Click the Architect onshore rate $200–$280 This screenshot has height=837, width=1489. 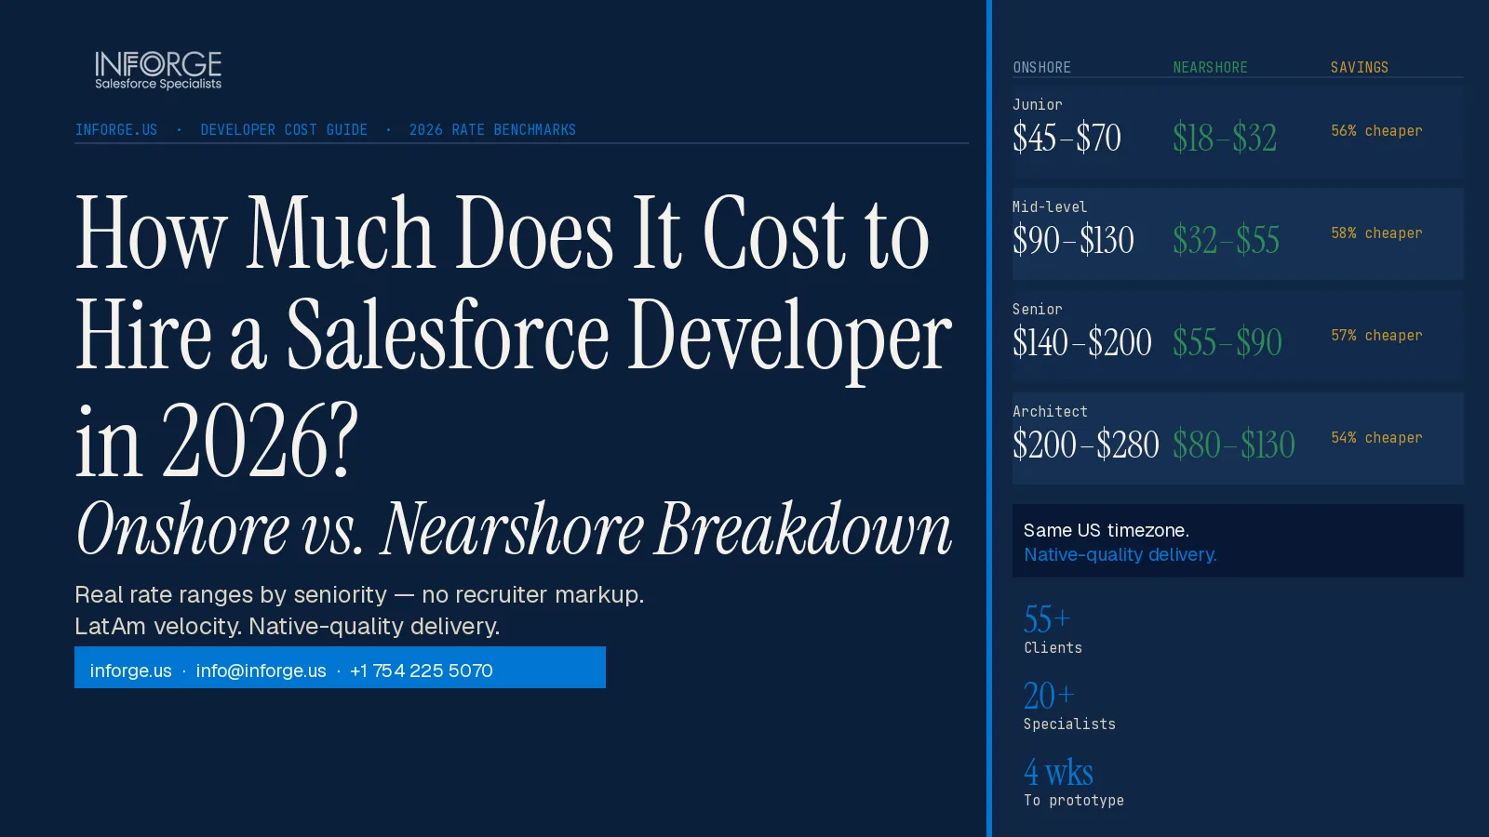[x=1086, y=445]
